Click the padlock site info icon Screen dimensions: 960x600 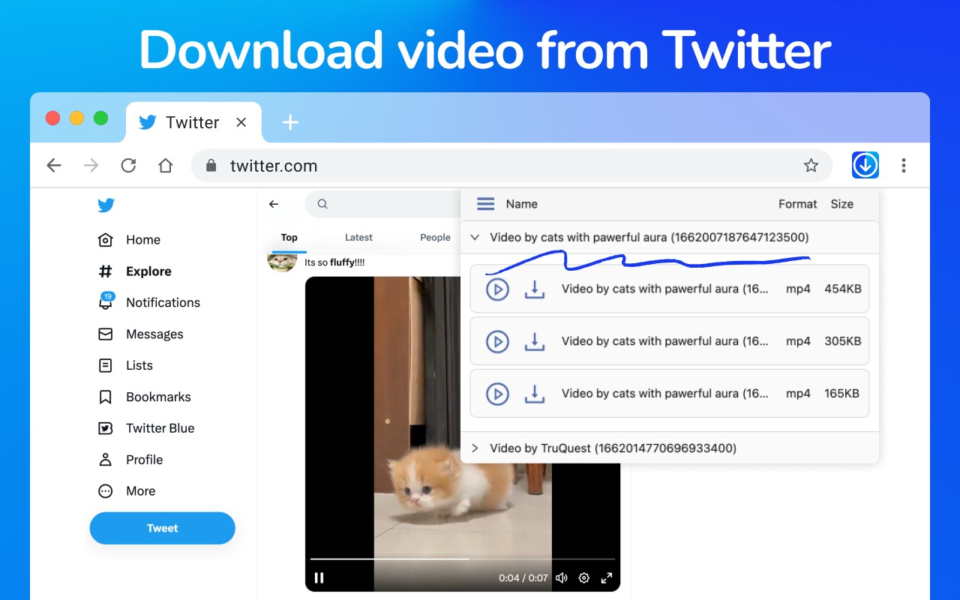pyautogui.click(x=211, y=166)
